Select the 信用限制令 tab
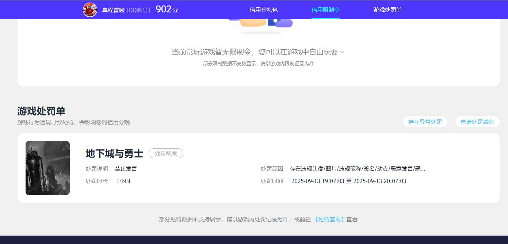The image size is (508, 244). pos(325,10)
